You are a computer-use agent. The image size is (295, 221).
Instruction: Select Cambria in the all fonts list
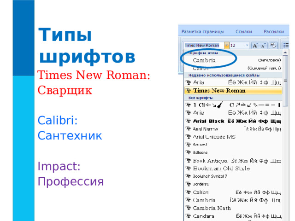[233, 200]
